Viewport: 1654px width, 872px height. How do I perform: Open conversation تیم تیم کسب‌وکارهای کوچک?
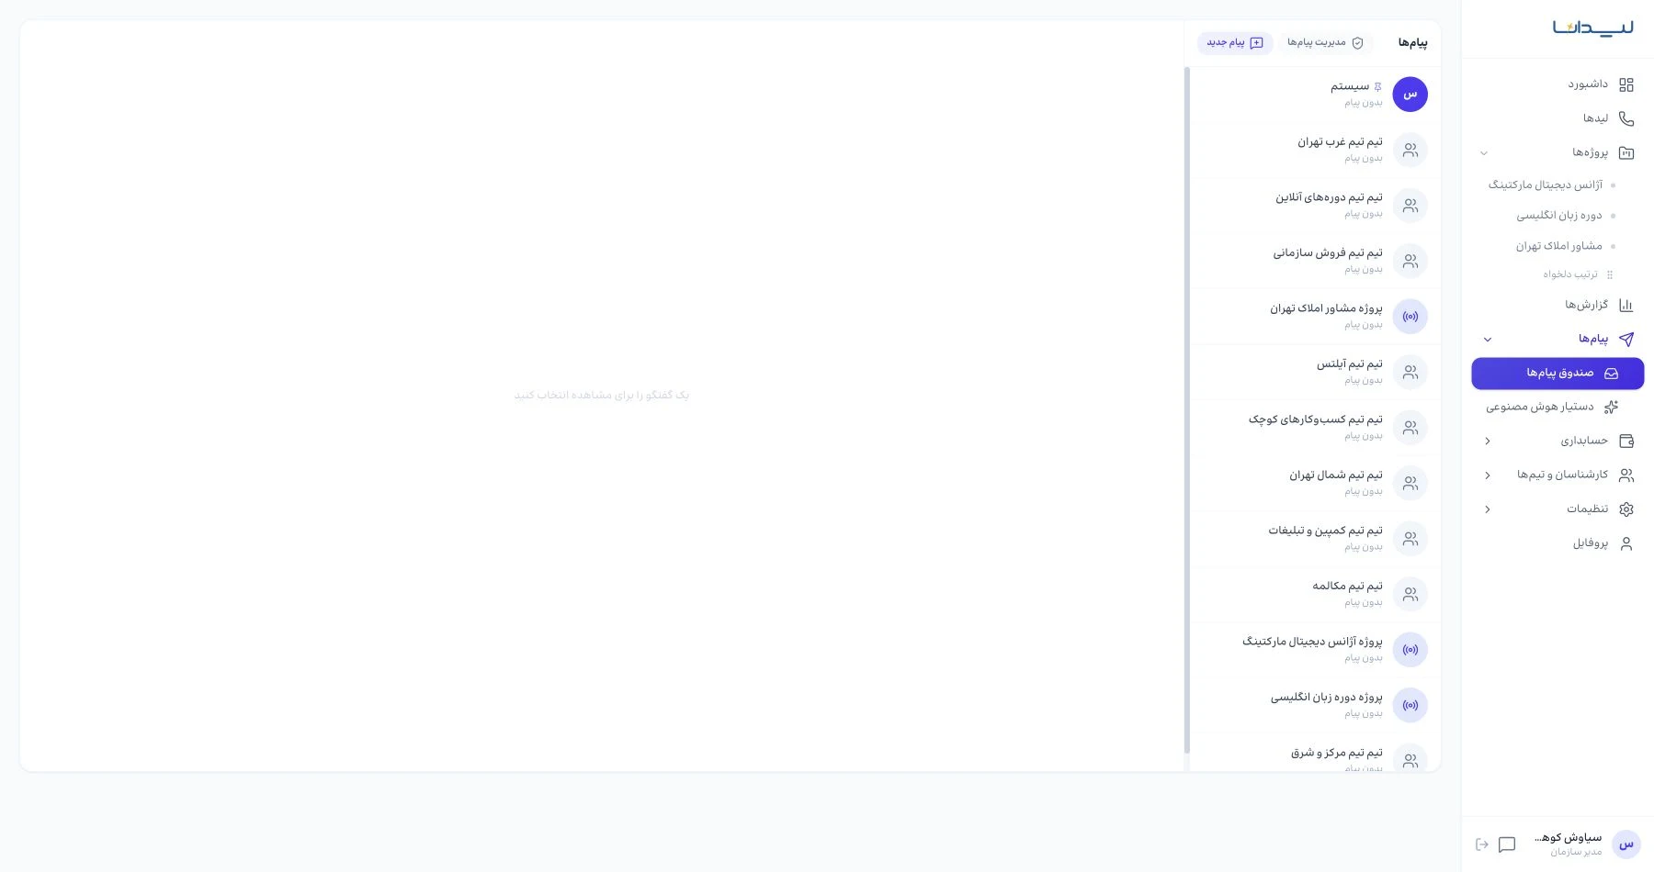pyautogui.click(x=1315, y=428)
